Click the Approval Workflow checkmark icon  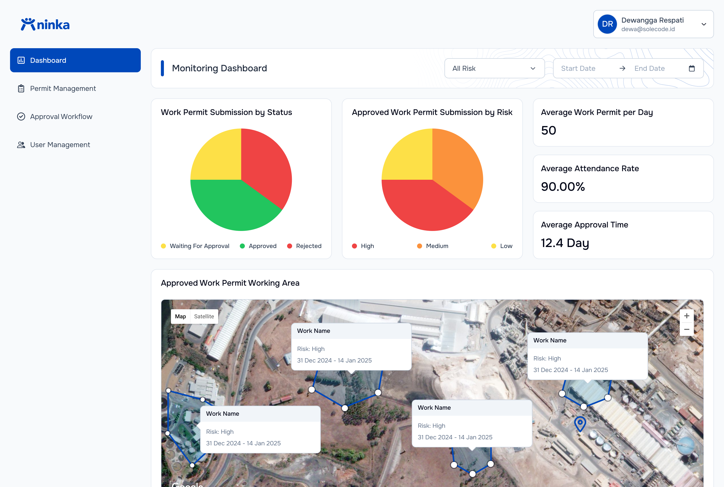click(x=21, y=116)
